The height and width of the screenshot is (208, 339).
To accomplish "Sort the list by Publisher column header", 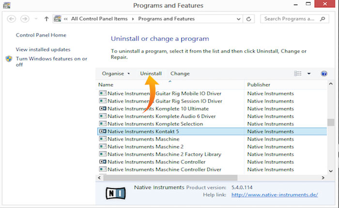I will (259, 85).
